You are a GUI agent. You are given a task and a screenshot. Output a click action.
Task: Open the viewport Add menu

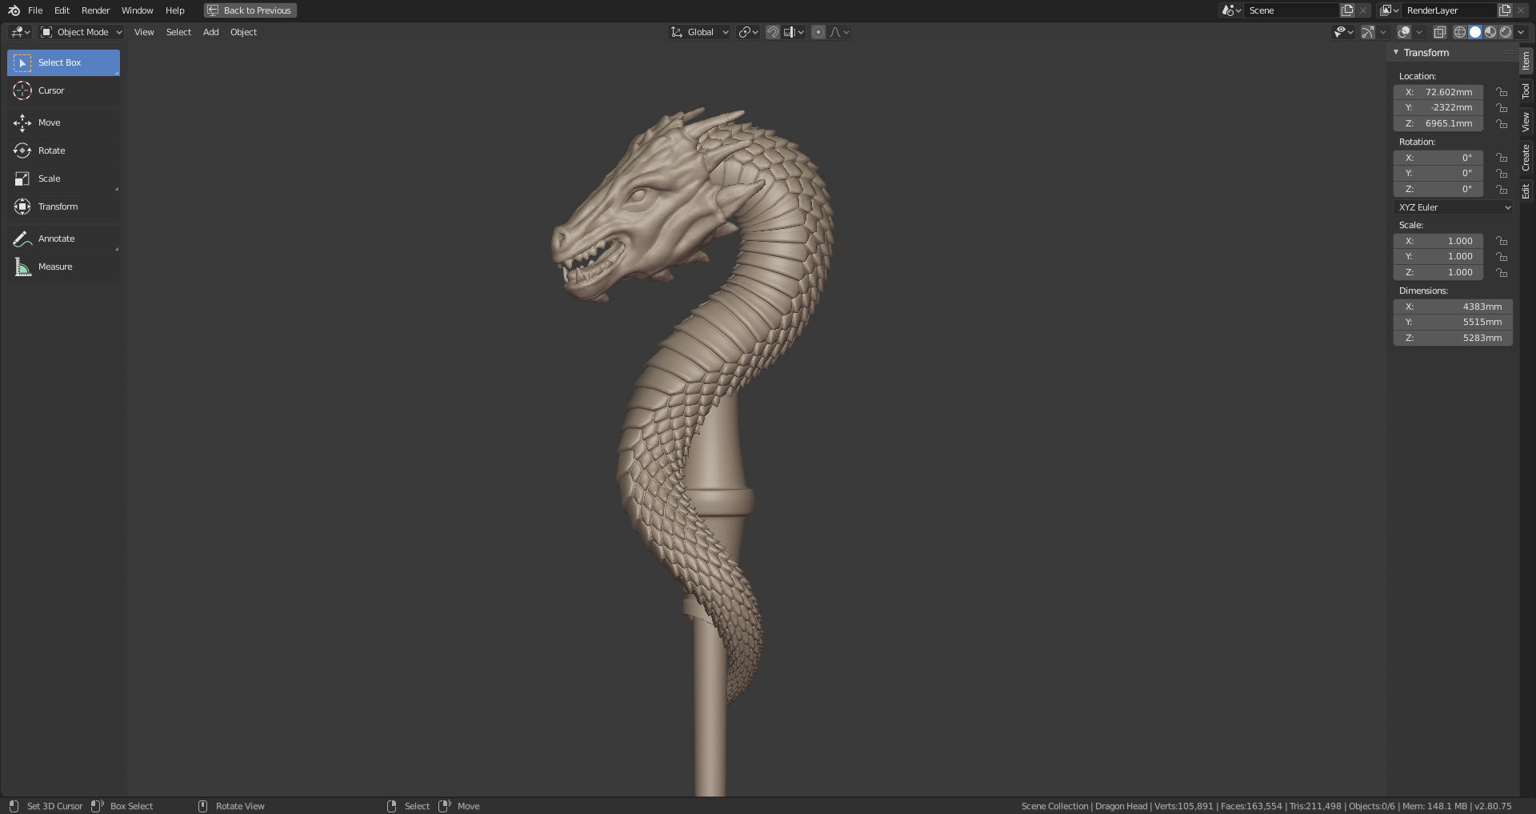point(210,32)
